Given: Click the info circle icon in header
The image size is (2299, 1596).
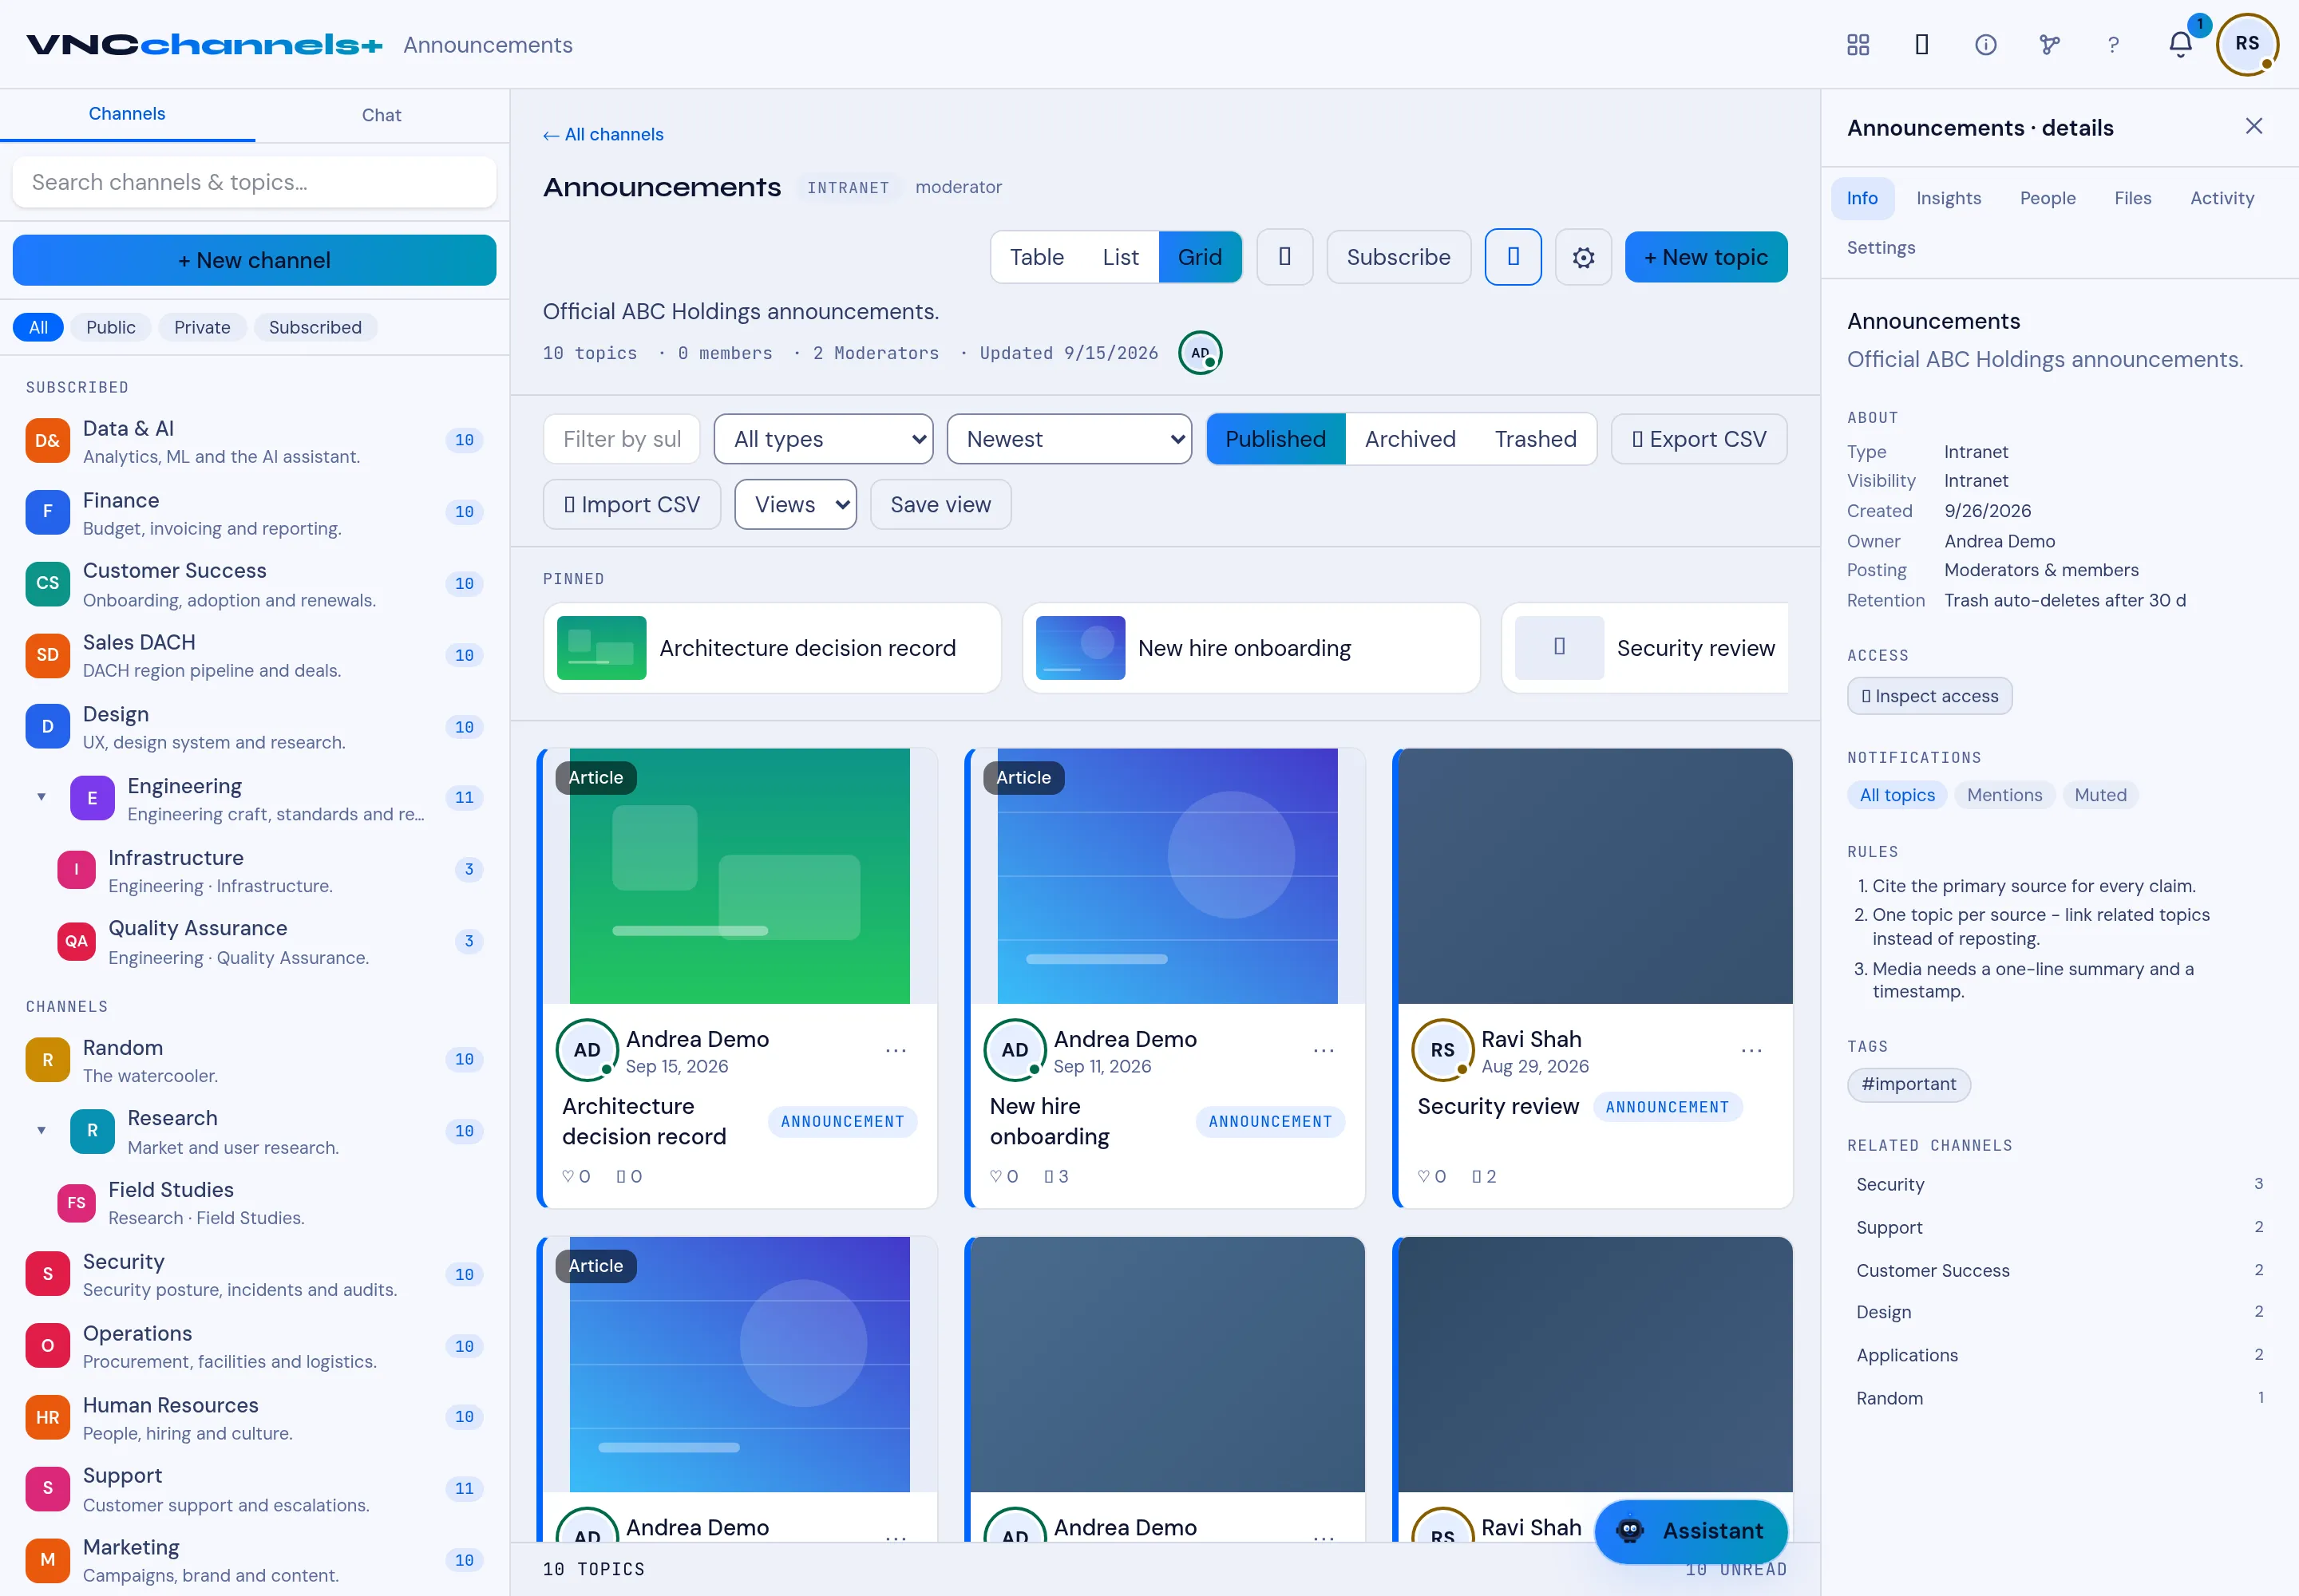Looking at the screenshot, I should point(1984,45).
